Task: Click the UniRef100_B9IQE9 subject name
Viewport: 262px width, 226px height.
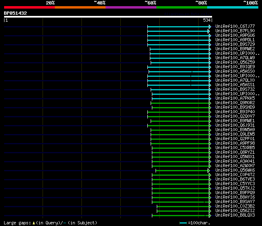Action: pyautogui.click(x=235, y=67)
